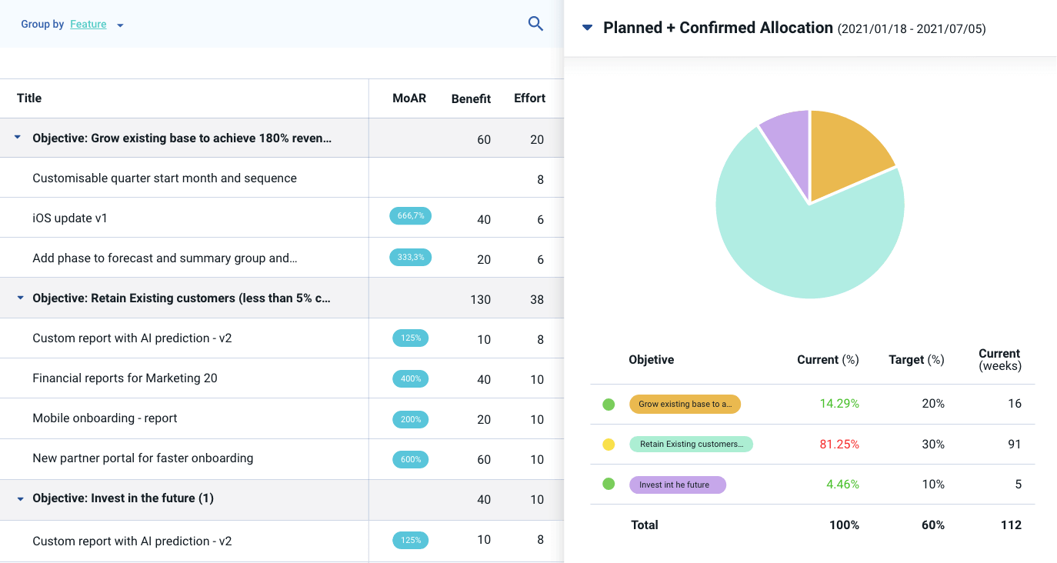Click the 4.46% current value
Image resolution: width=1057 pixels, height=563 pixels.
point(842,484)
